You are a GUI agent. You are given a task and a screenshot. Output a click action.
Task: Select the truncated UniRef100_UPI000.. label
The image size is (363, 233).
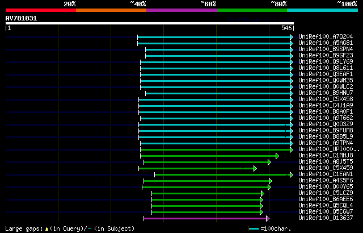(329, 149)
